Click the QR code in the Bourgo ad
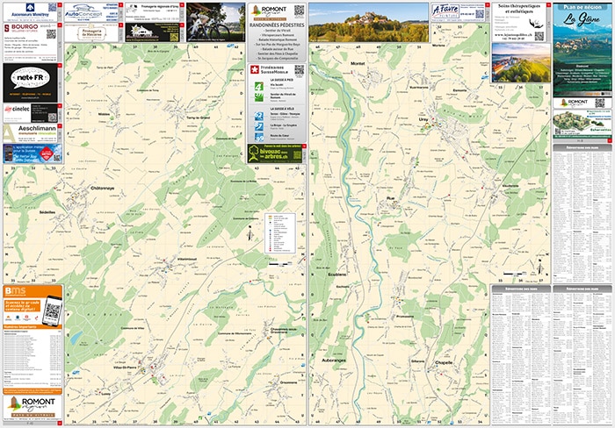The width and height of the screenshot is (615, 428). pyautogui.click(x=51, y=33)
